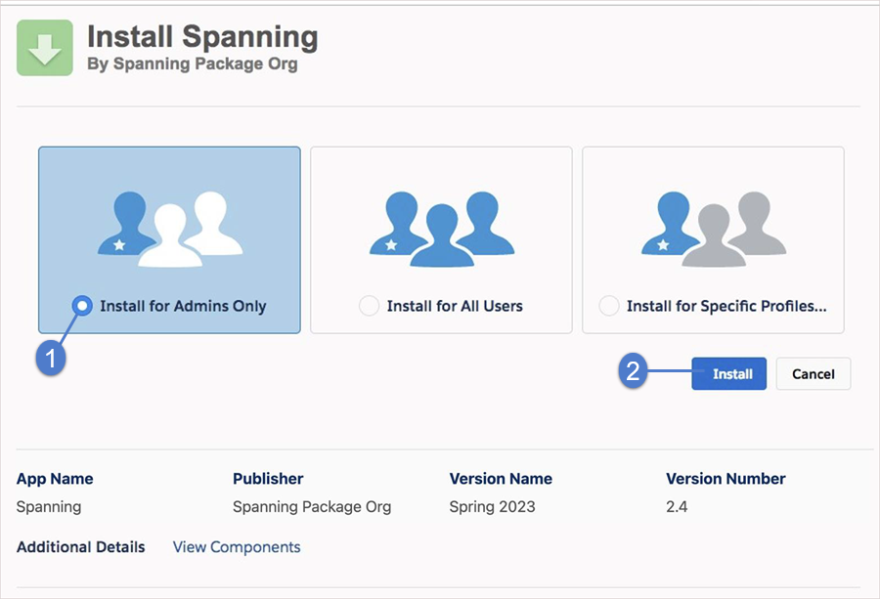Open the View Components link
880x599 pixels.
tap(237, 547)
